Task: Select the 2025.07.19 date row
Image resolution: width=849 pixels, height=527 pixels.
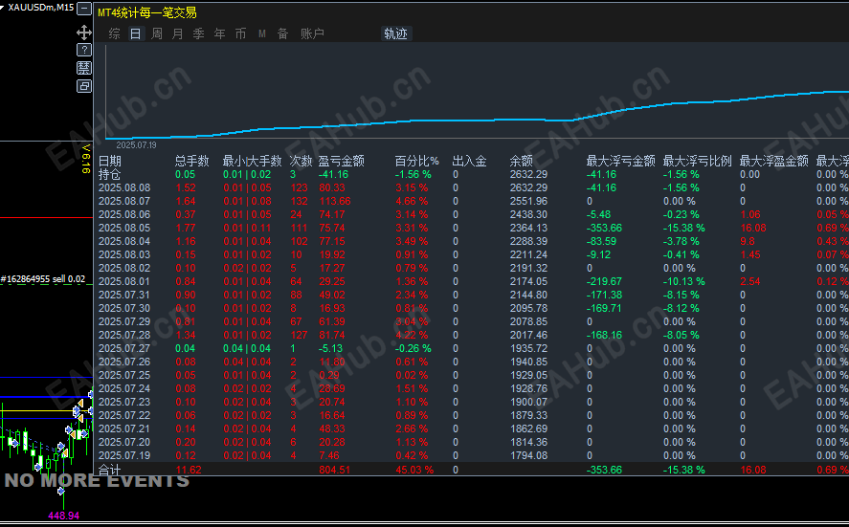Action: click(471, 455)
